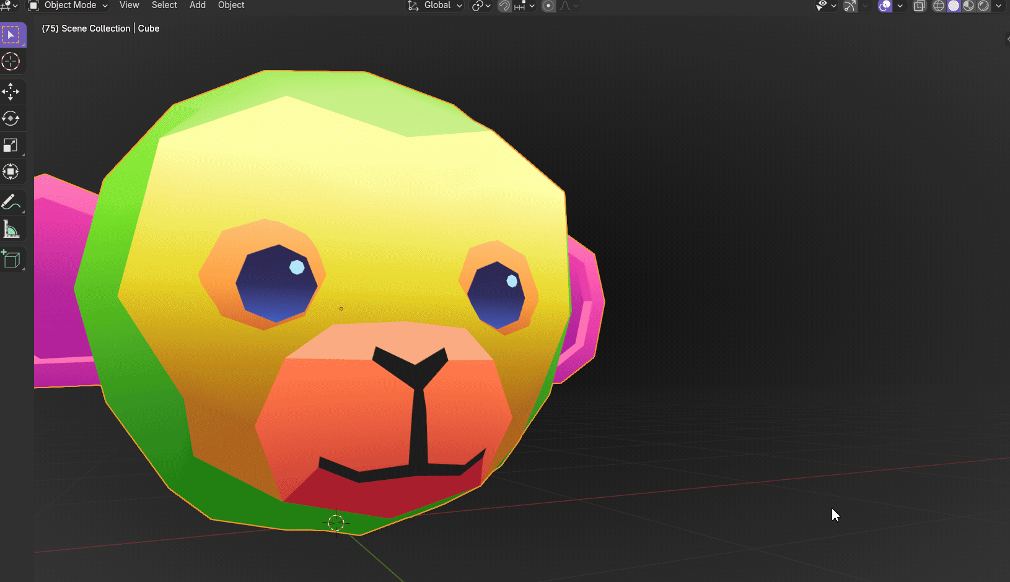Choose the Rotate tool

[x=11, y=118]
